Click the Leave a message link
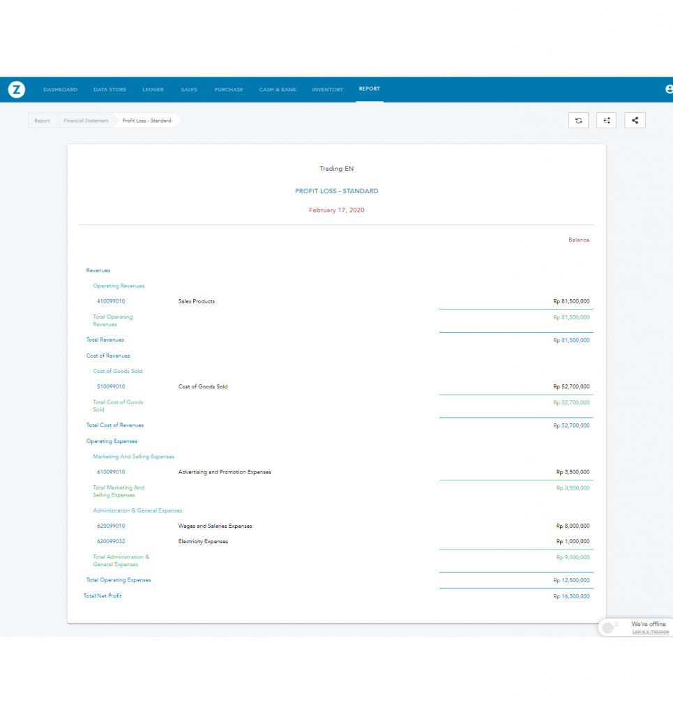Image resolution: width=673 pixels, height=714 pixels. click(650, 632)
